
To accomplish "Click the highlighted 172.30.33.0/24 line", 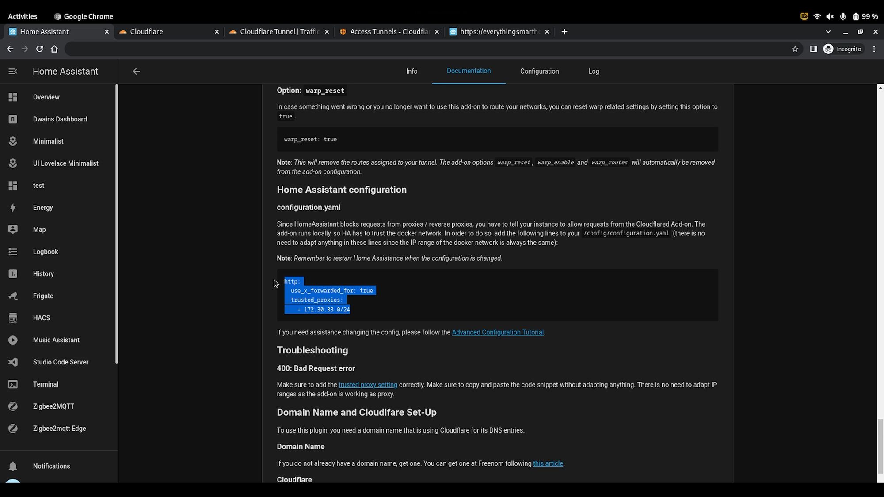I will pos(317,310).
